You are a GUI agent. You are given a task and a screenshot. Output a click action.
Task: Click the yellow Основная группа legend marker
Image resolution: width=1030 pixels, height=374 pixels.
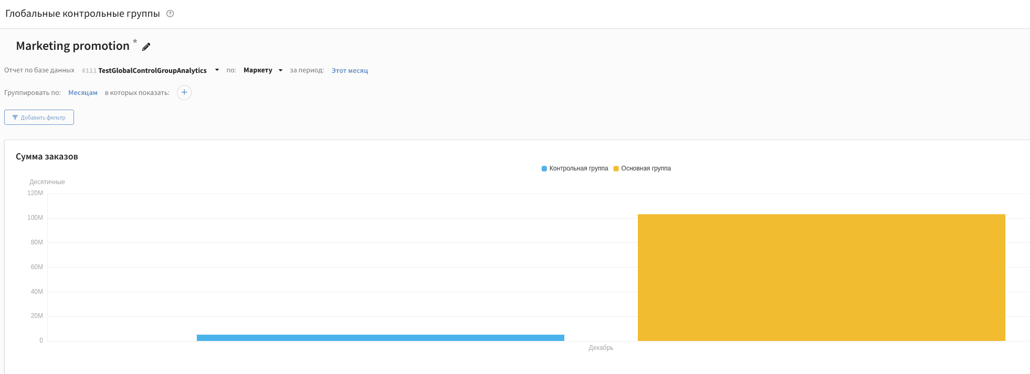pyautogui.click(x=616, y=169)
